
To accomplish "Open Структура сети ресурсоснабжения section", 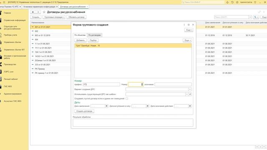I will coord(12,27).
